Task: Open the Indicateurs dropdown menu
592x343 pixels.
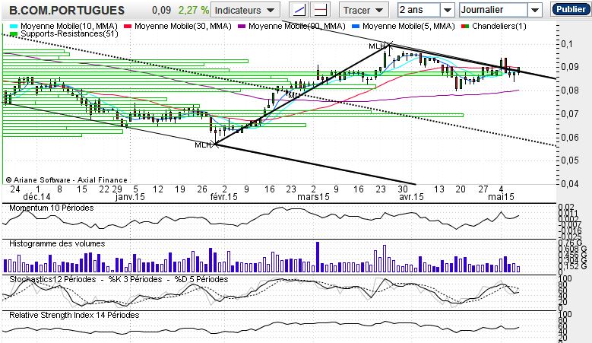Action: coord(246,10)
